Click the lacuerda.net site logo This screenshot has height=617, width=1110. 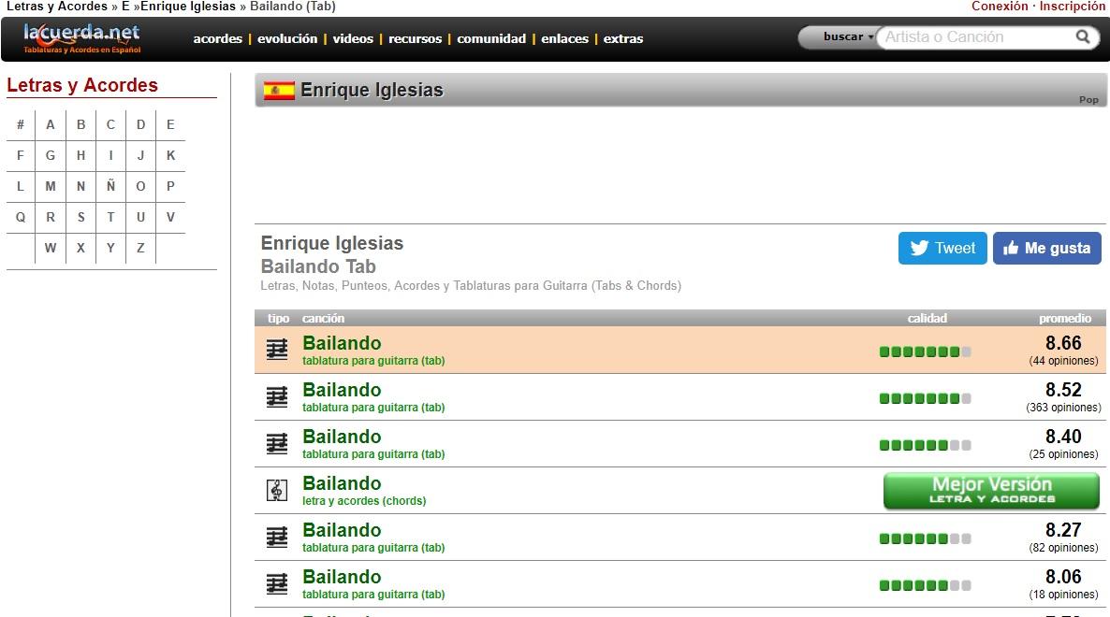tap(81, 37)
